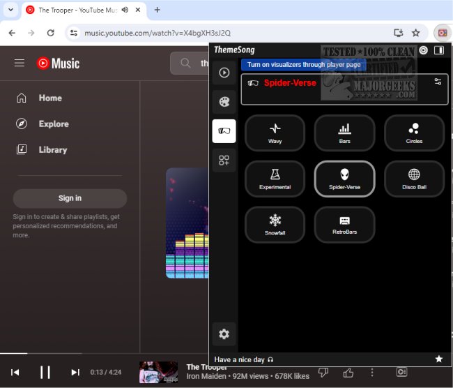Choose the Circles visualizer
Viewport: 453px width, 388px height.
(414, 133)
